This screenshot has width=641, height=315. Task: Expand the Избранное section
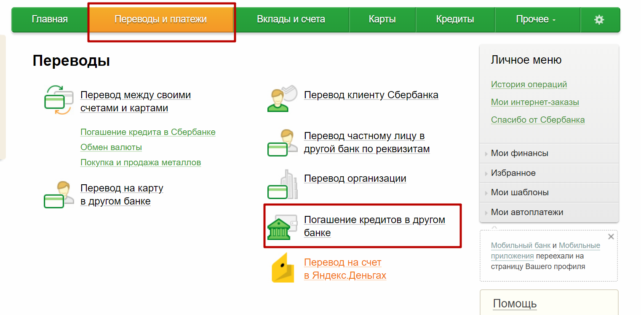pyautogui.click(x=513, y=173)
